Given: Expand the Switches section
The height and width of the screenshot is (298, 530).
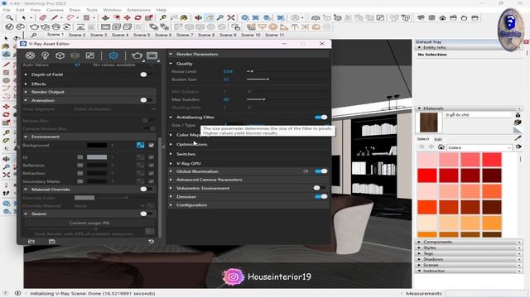Looking at the screenshot, I should (171, 154).
